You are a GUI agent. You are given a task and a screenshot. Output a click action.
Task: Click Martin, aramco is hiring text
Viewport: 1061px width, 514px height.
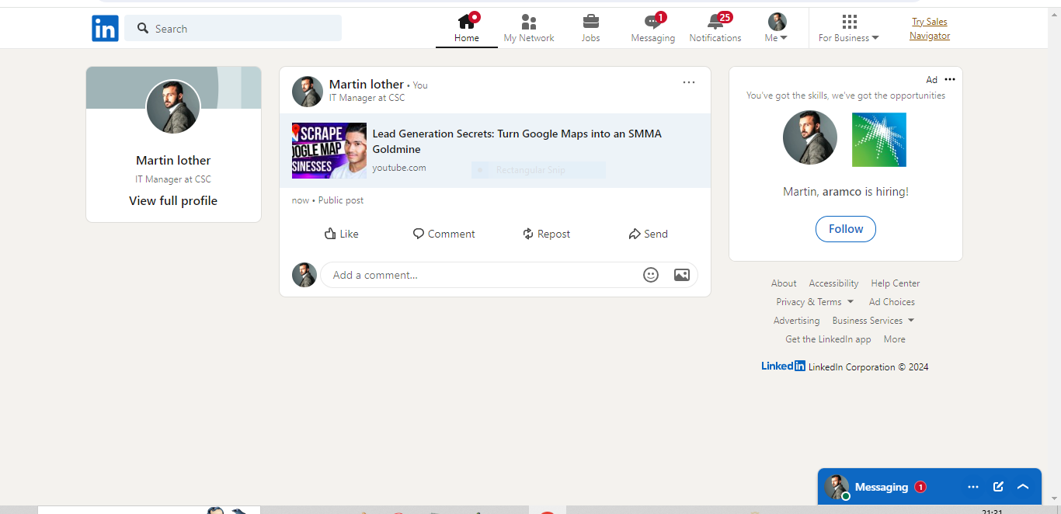(846, 191)
